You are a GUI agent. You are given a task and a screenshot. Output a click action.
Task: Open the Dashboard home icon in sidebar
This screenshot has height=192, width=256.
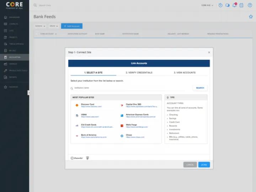[5, 17]
